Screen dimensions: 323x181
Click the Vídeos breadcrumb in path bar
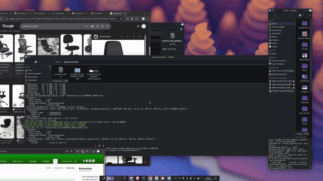click(58, 62)
